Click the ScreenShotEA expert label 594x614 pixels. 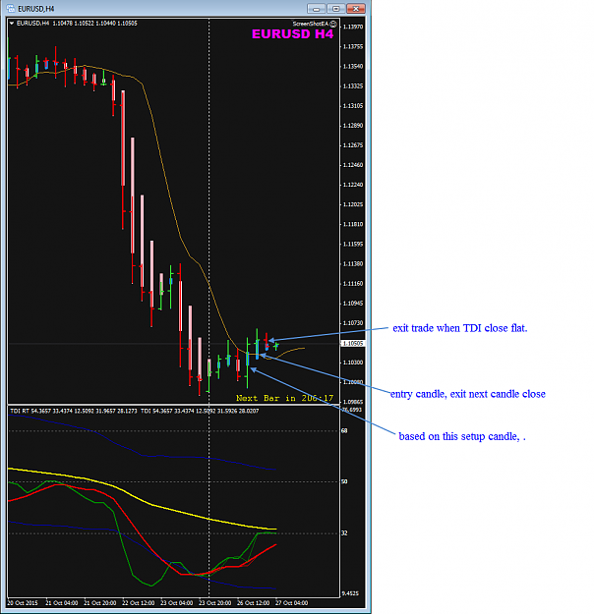point(311,24)
